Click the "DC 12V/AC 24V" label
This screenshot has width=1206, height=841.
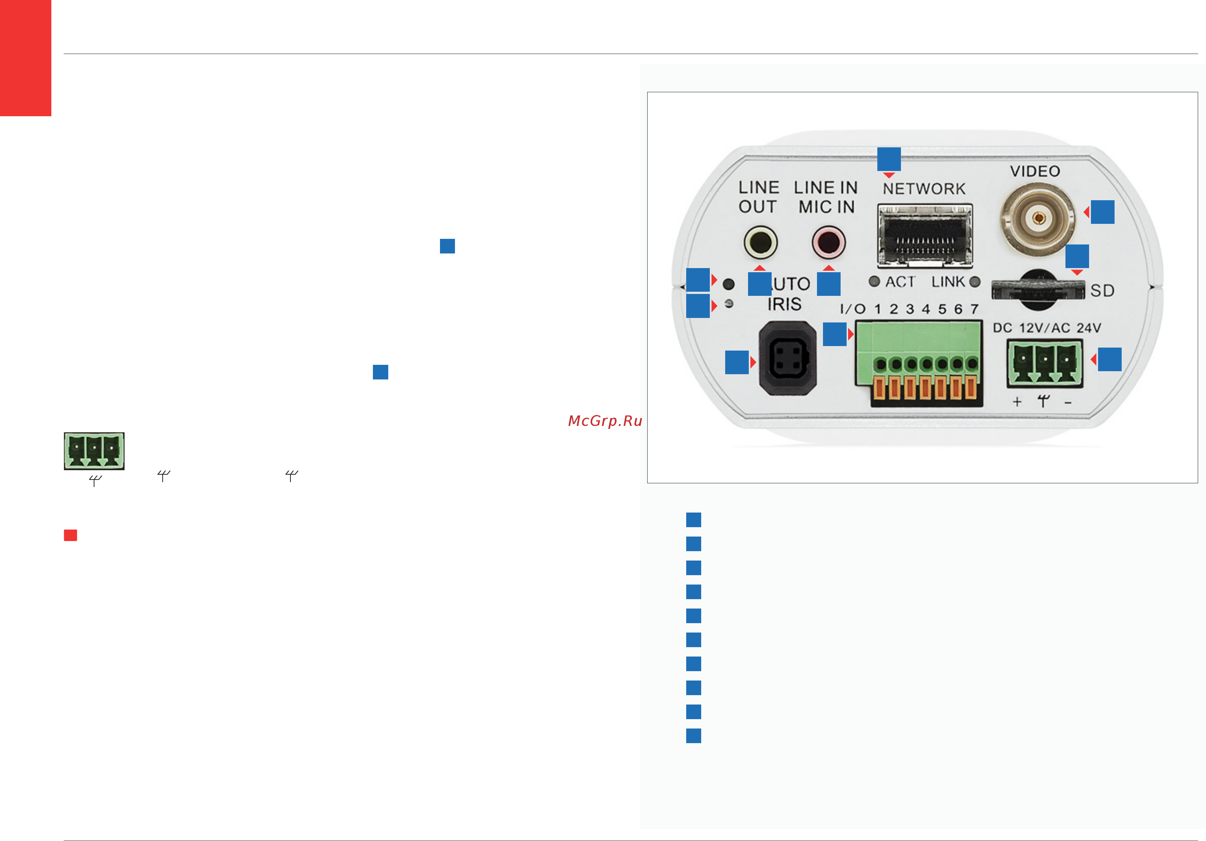1047,328
